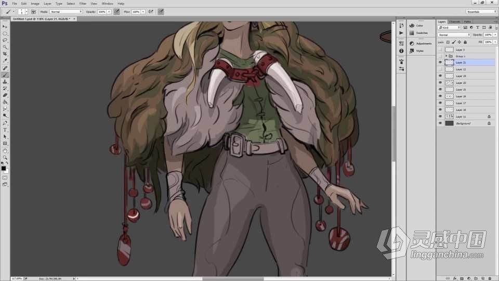The image size is (499, 281).
Task: Select the Clone Stamp tool
Action: tap(5, 82)
